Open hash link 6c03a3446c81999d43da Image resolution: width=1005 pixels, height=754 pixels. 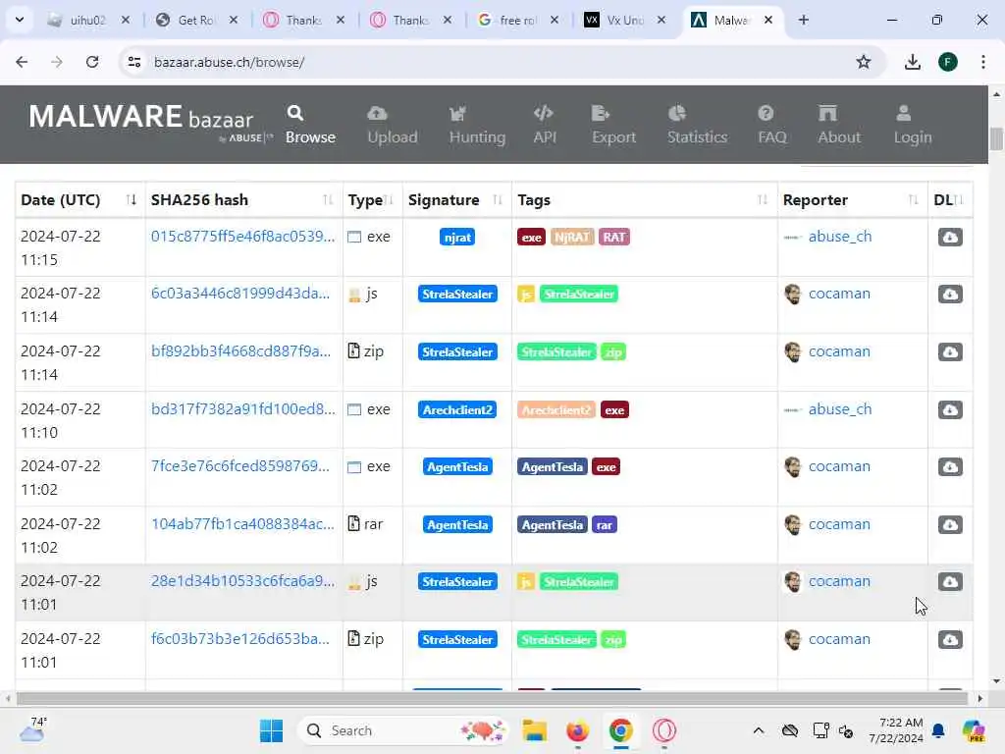[240, 294]
